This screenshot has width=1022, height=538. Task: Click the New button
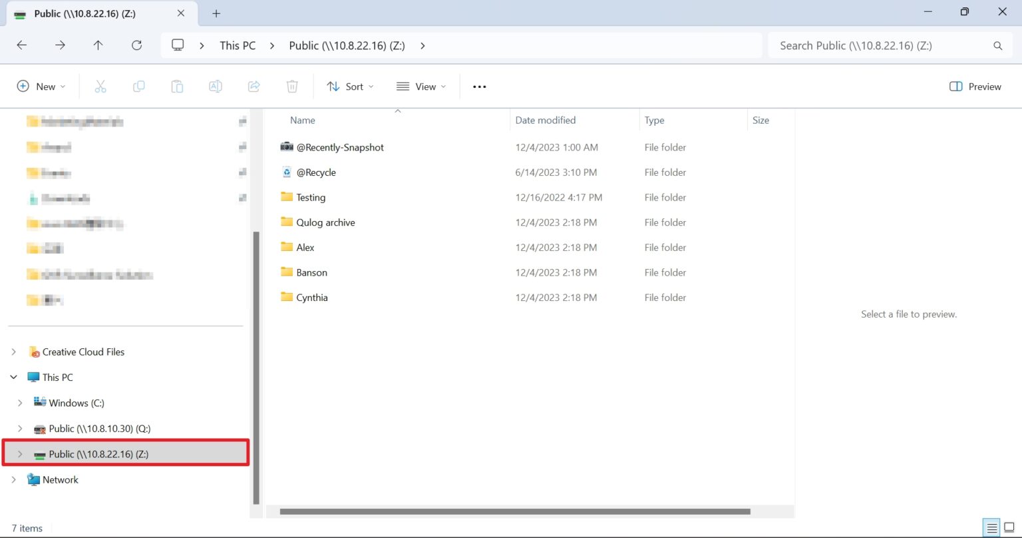(41, 87)
